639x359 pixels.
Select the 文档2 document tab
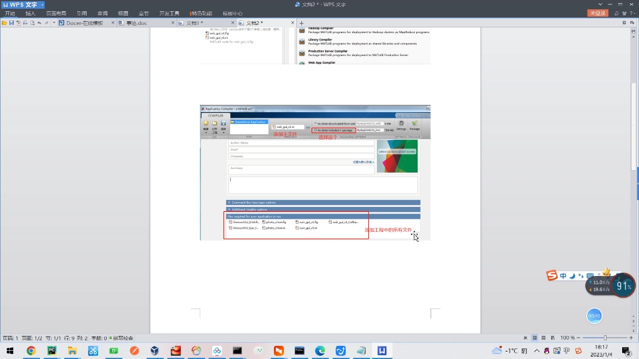tap(255, 23)
